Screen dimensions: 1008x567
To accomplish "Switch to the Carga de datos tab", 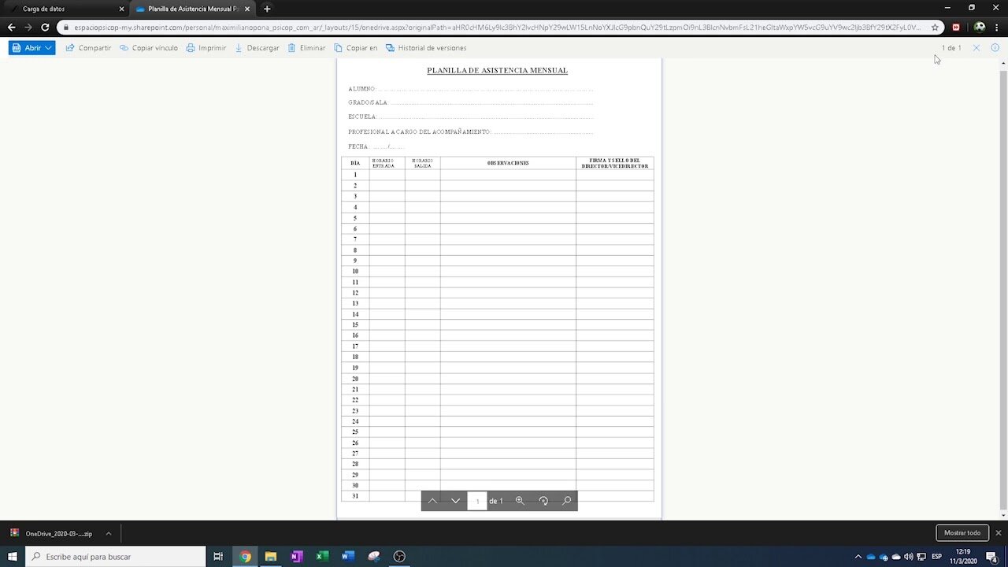I will click(63, 9).
